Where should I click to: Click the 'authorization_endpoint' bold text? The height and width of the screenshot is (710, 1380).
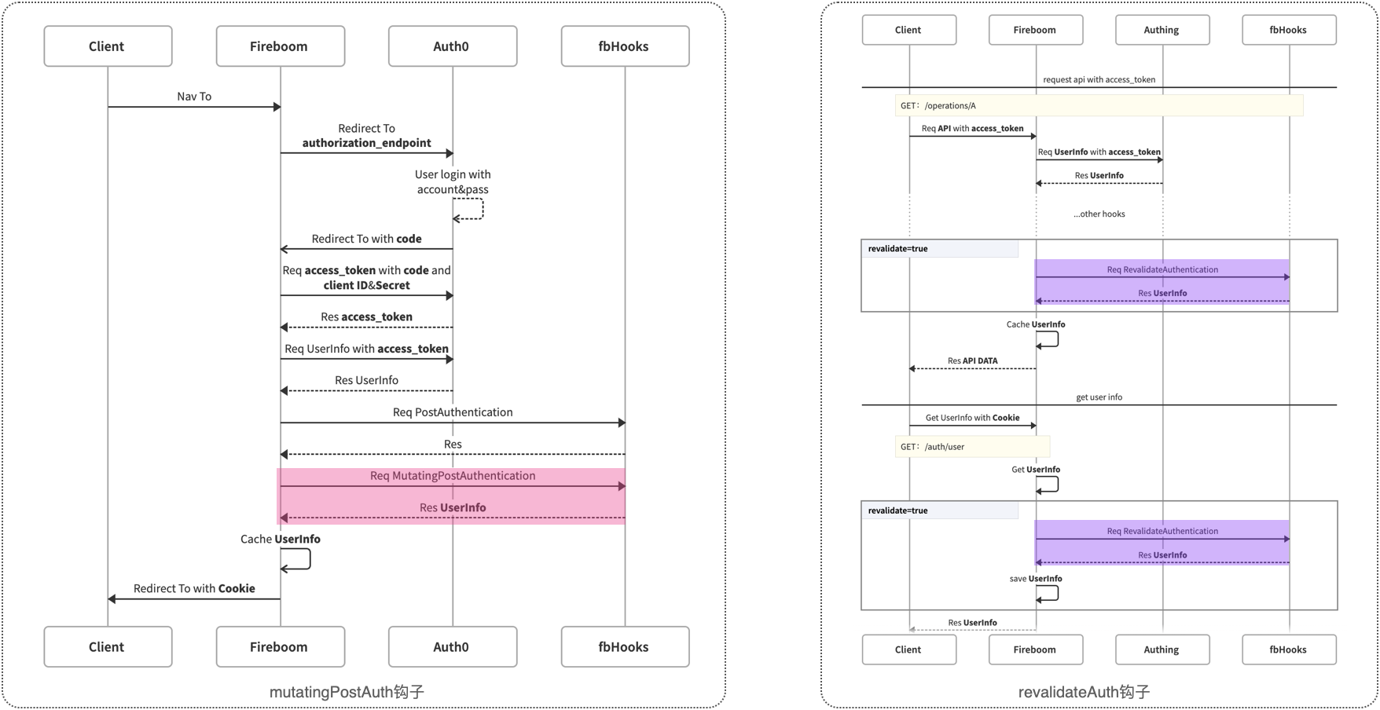coord(366,143)
